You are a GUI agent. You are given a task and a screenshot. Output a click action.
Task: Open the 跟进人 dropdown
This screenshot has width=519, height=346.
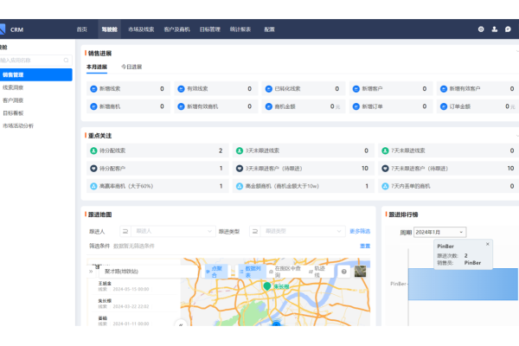(x=174, y=231)
